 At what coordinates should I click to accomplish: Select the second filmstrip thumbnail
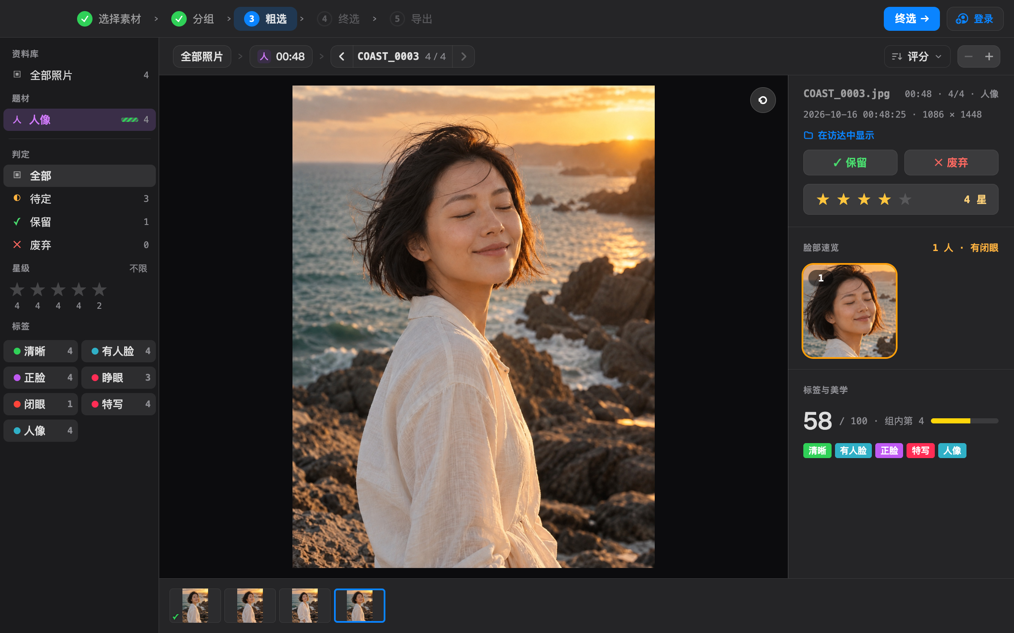pyautogui.click(x=250, y=605)
